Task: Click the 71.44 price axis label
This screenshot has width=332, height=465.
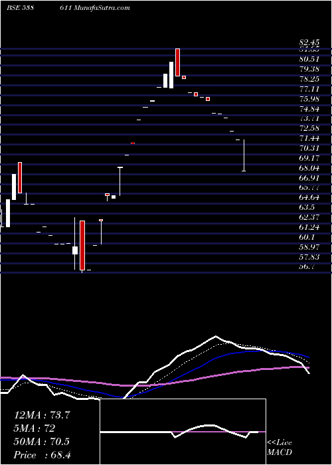Action: 309,138
